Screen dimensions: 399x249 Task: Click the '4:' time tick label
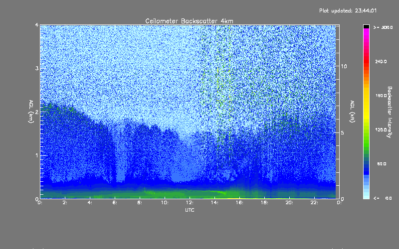90,203
